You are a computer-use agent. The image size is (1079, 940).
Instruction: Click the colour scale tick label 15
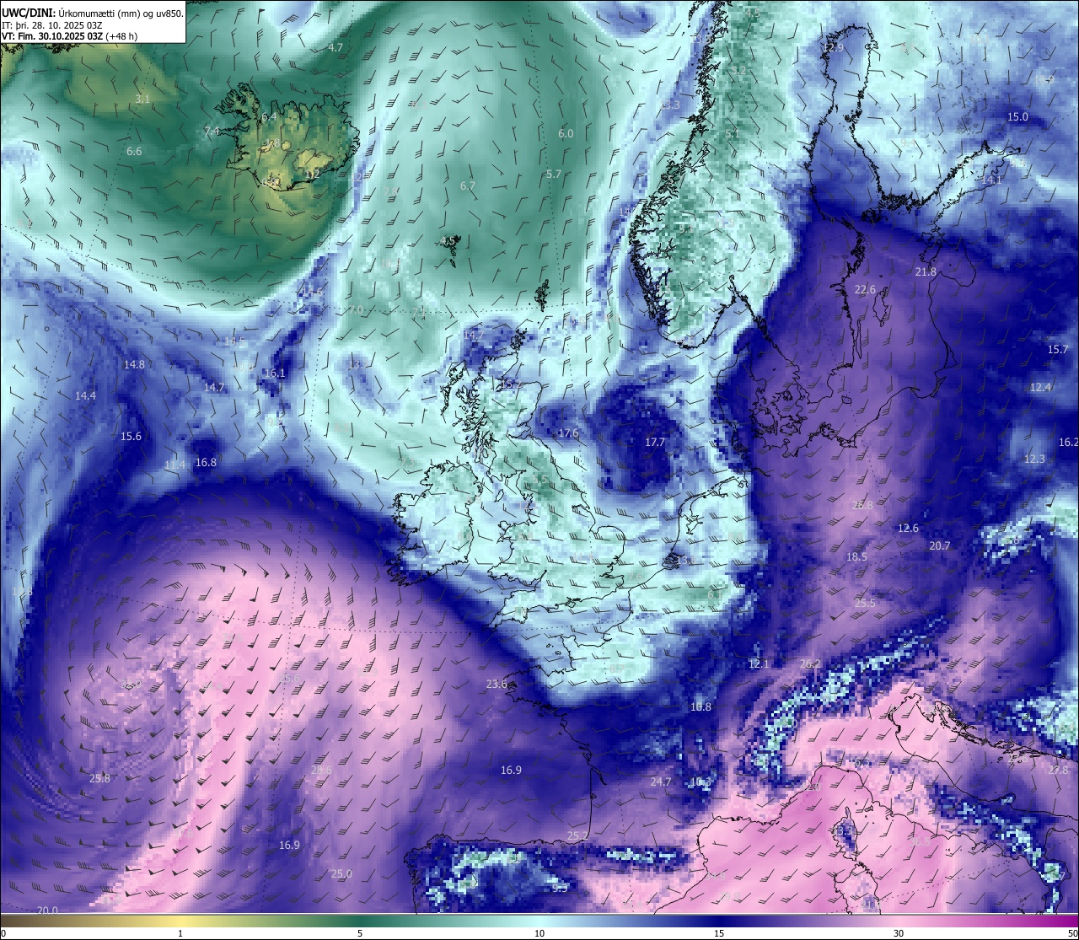[x=719, y=933]
